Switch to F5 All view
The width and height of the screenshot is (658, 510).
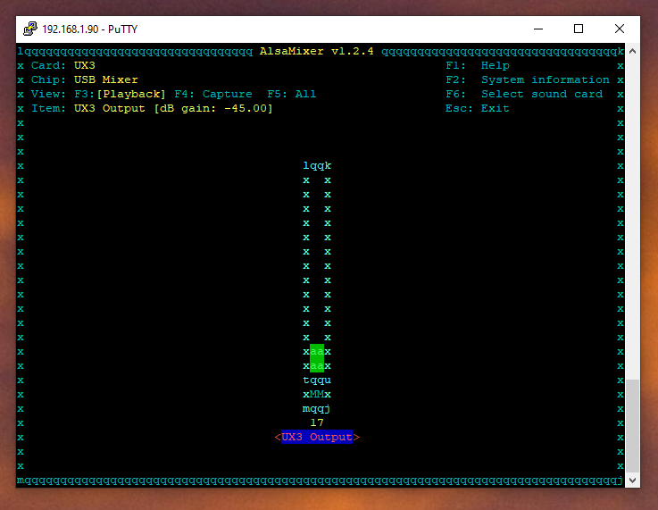291,94
